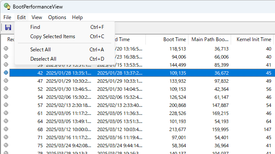Click the gray status icon for record 54
Viewport: 275px width, 154px height.
(x=6, y=97)
